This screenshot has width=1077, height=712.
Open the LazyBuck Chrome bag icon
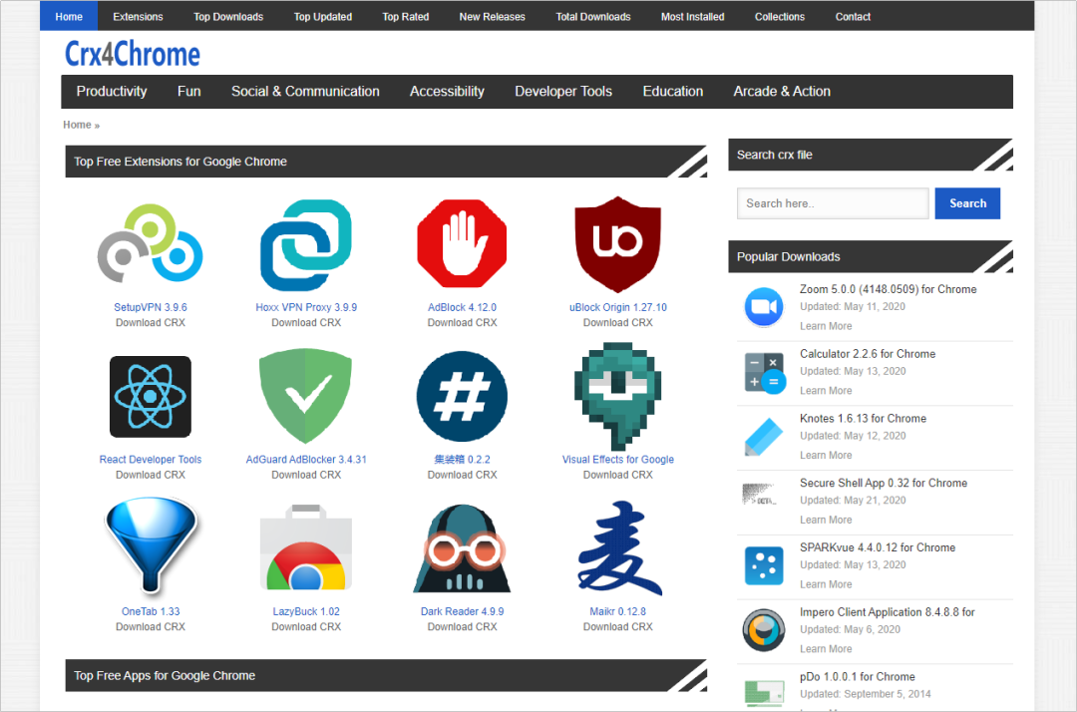tap(306, 547)
